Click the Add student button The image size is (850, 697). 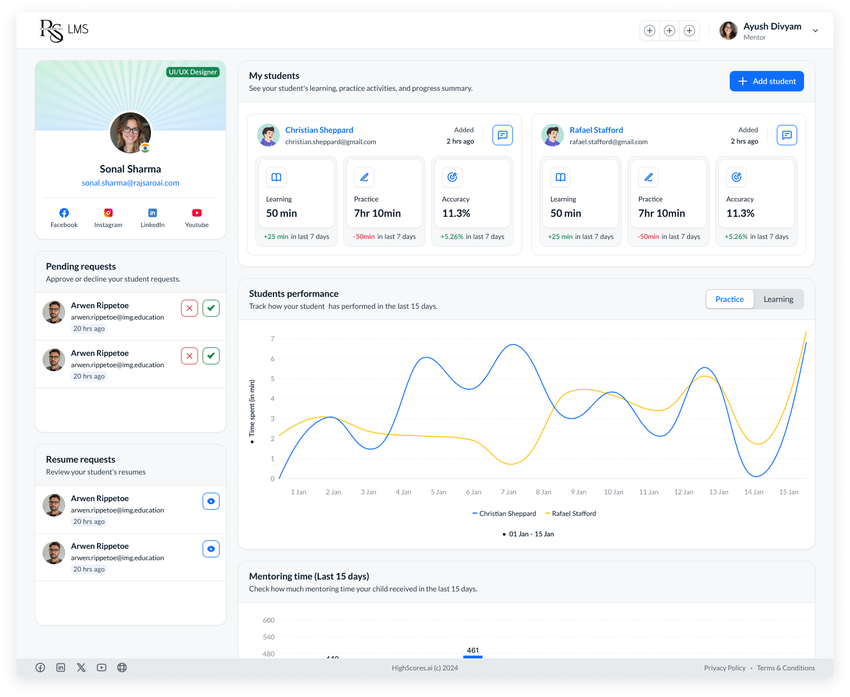point(766,81)
